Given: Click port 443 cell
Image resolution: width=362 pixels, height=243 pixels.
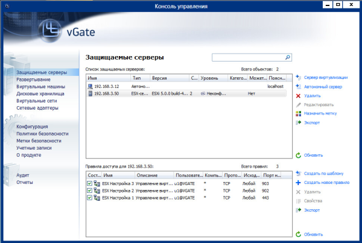Looking at the screenshot, I should [x=265, y=198].
